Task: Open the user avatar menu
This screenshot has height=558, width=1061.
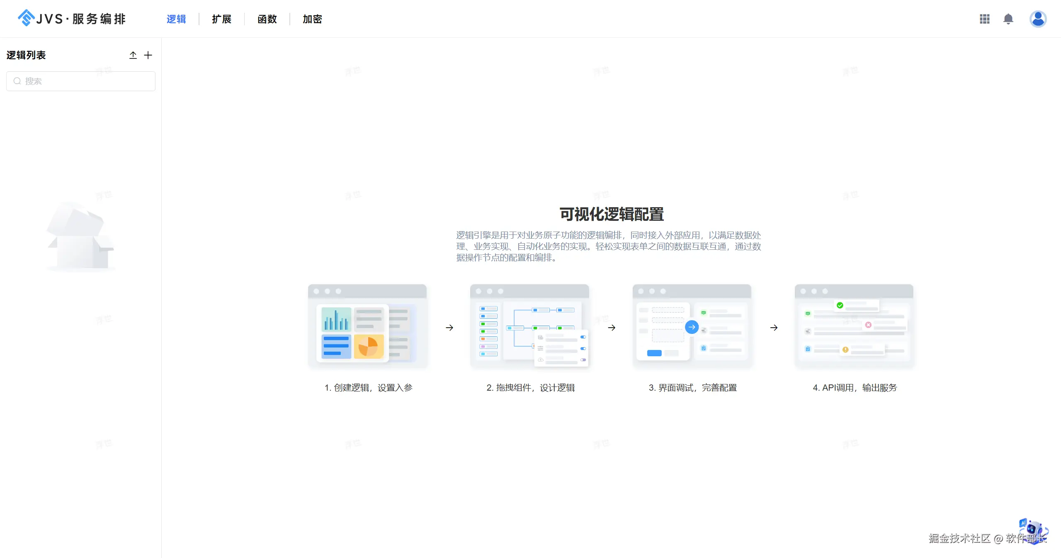Action: pos(1037,19)
